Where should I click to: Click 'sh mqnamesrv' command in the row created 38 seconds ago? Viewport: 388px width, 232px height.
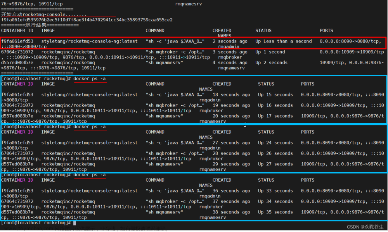point(164,212)
